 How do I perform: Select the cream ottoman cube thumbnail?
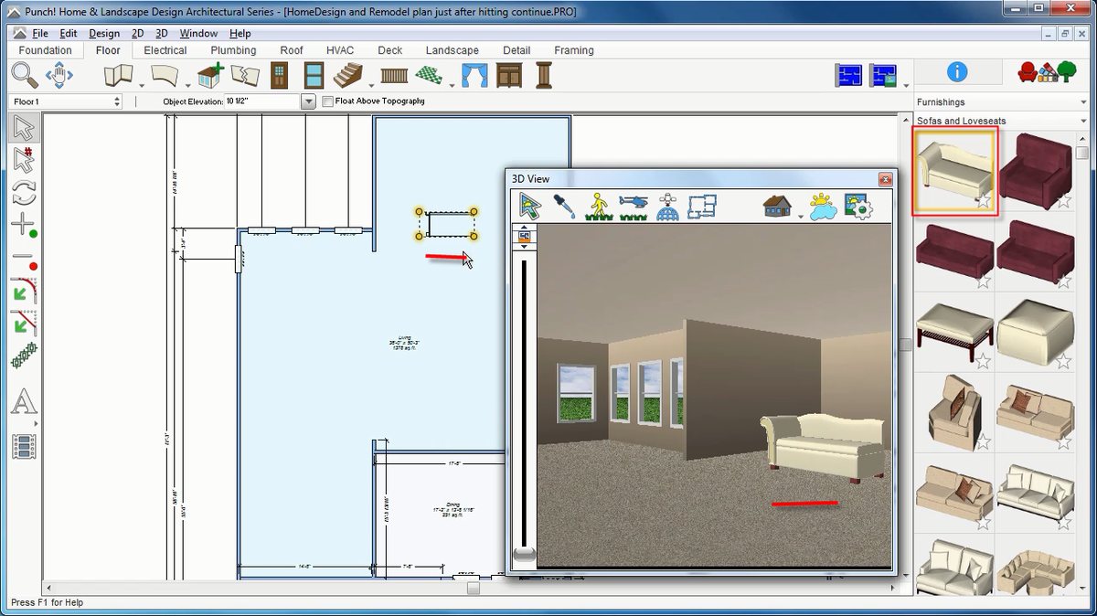click(1035, 332)
